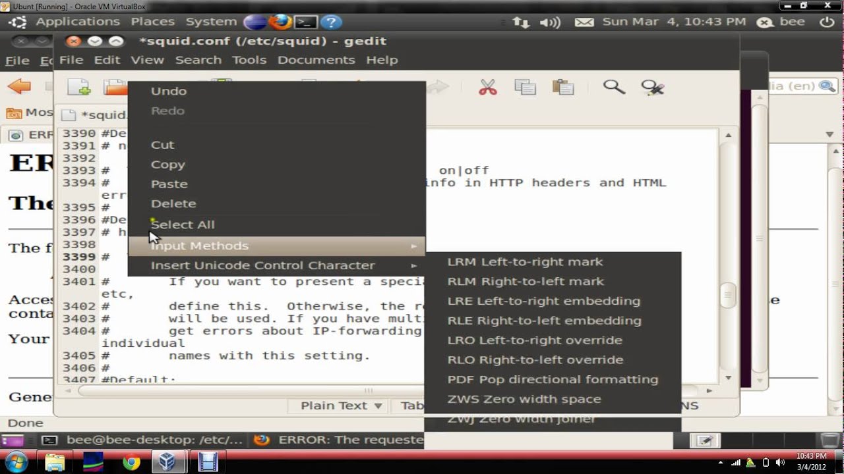Open Google Chrome from the Windows taskbar

[x=131, y=462]
